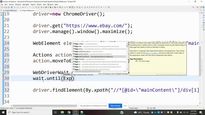Click the New Java Package icon
This screenshot has width=205, height=115.
[60, 7]
